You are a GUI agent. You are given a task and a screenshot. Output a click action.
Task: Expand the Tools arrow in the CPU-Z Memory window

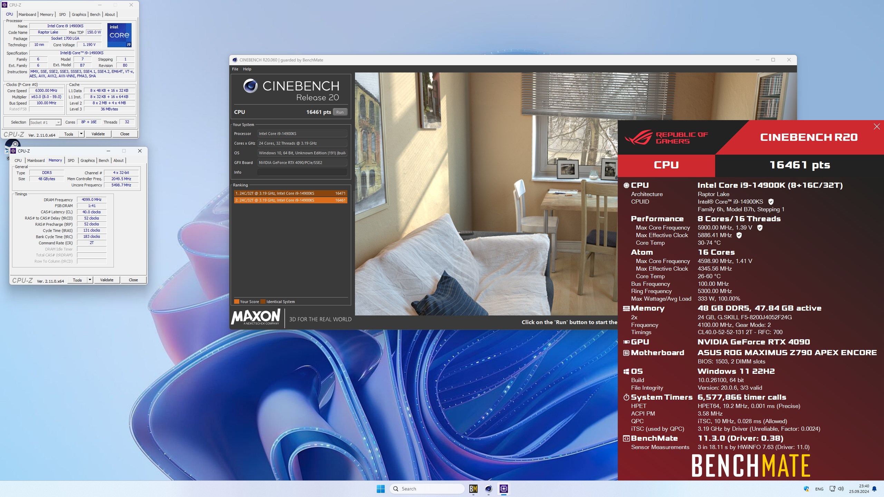click(x=90, y=280)
